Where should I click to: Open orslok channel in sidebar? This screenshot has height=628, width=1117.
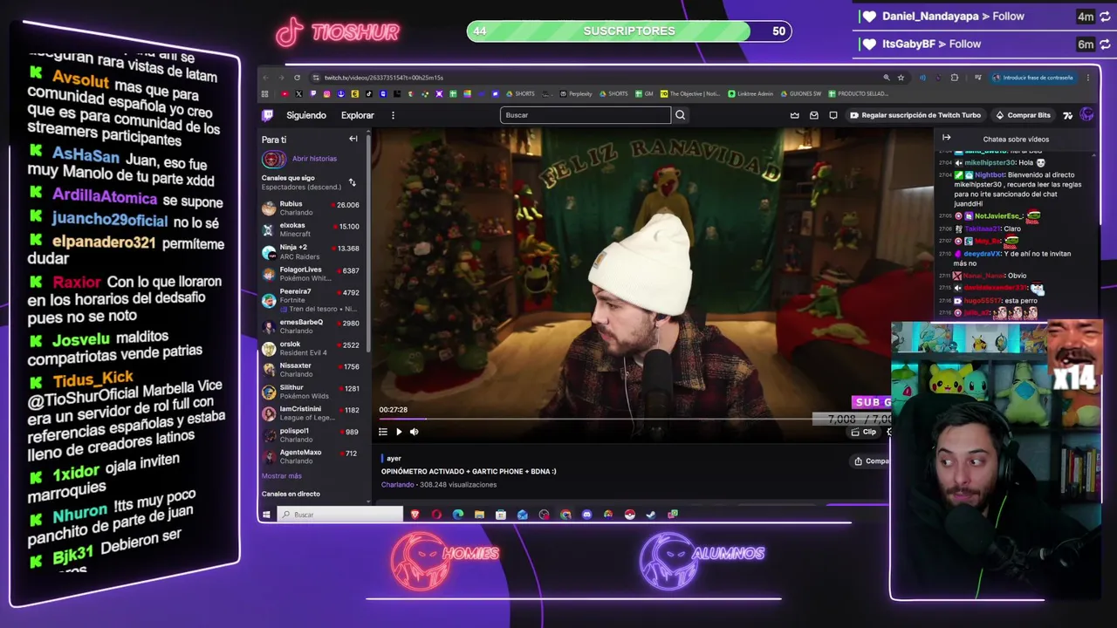[311, 348]
